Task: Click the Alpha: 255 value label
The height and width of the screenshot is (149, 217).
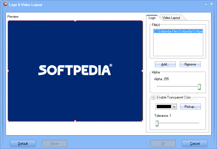Action: (x=161, y=79)
